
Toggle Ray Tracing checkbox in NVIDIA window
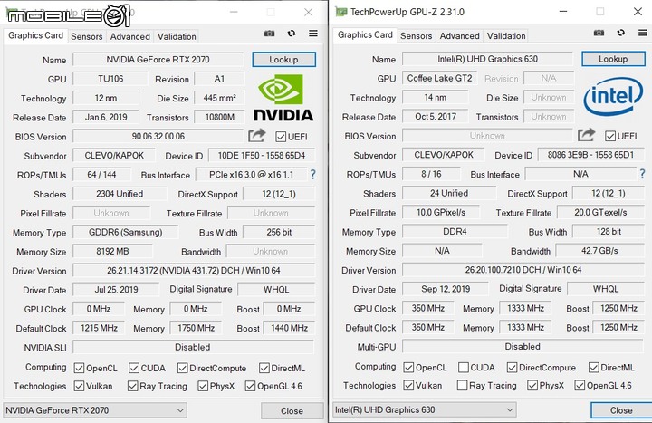tap(132, 386)
